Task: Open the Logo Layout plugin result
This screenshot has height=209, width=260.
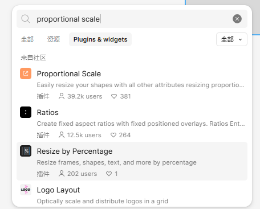Action: (132, 194)
